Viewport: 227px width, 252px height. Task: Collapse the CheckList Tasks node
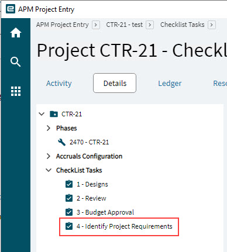(x=49, y=170)
